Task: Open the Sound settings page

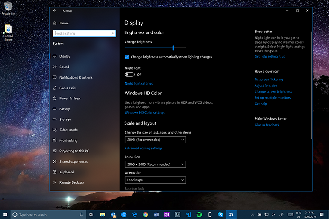Action: point(64,67)
